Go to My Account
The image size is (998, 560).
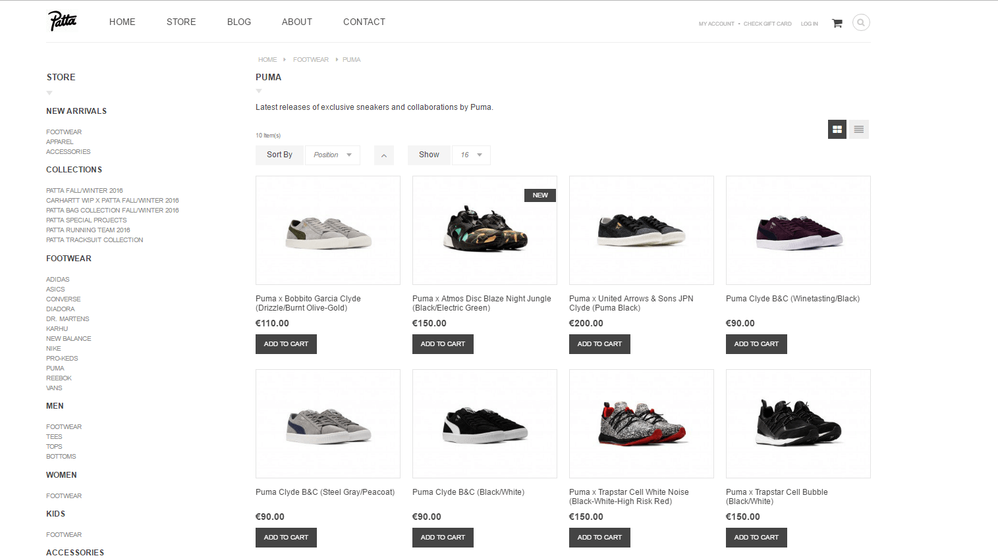point(717,24)
